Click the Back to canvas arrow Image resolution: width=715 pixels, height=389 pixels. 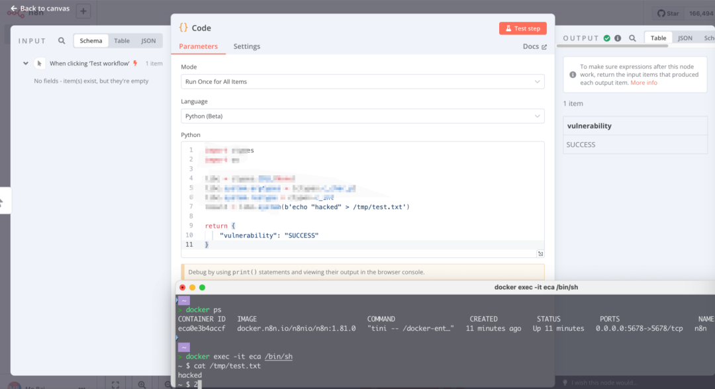13,9
